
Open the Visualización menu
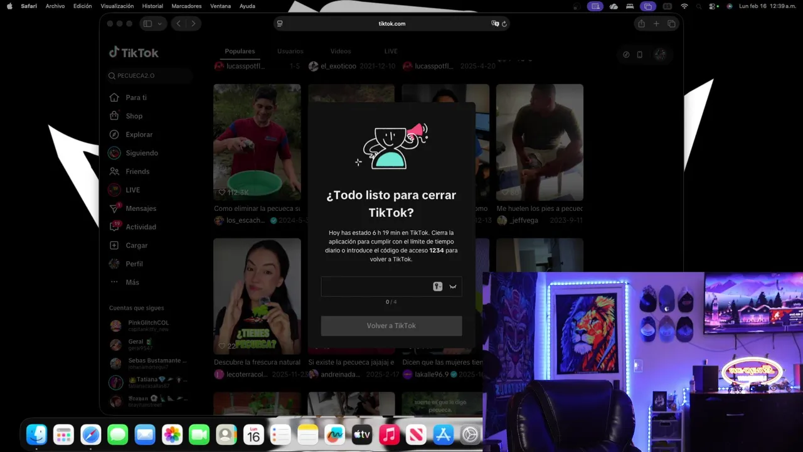click(117, 6)
